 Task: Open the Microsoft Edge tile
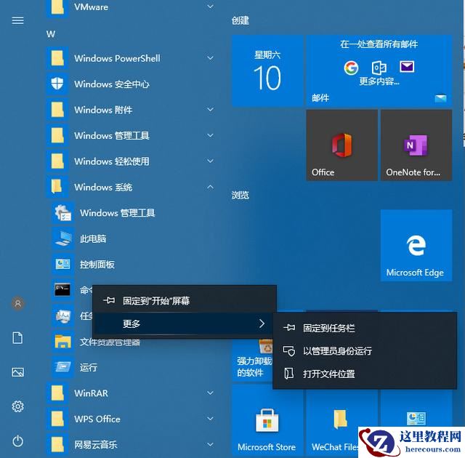pos(416,245)
